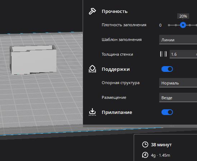Open the Шаблон заполнения dropdown showing Линии
Screen dimensions: 197x161
[178, 40]
